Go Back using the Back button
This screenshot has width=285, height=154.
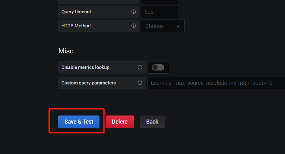click(152, 122)
